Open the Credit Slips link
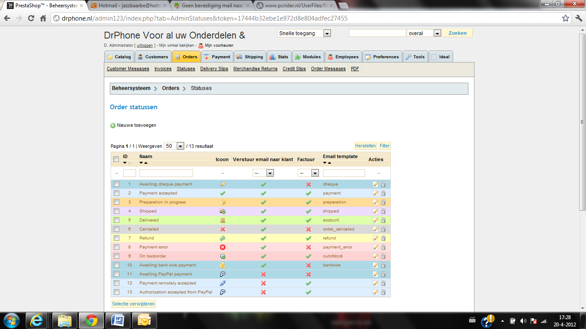Screen dimensions: 586x329 294,69
